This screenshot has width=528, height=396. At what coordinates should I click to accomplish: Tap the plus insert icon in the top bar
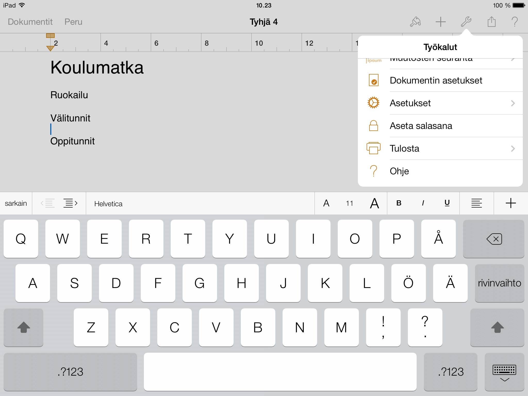pos(441,22)
